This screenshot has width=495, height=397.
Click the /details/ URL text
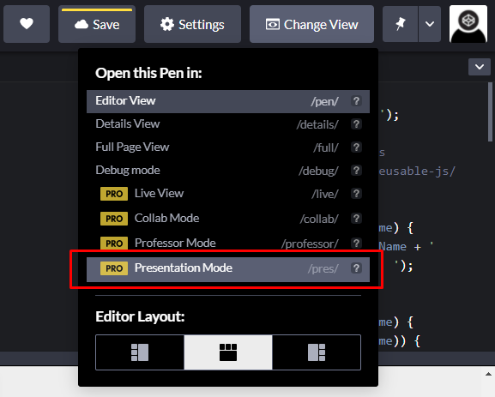coord(317,124)
